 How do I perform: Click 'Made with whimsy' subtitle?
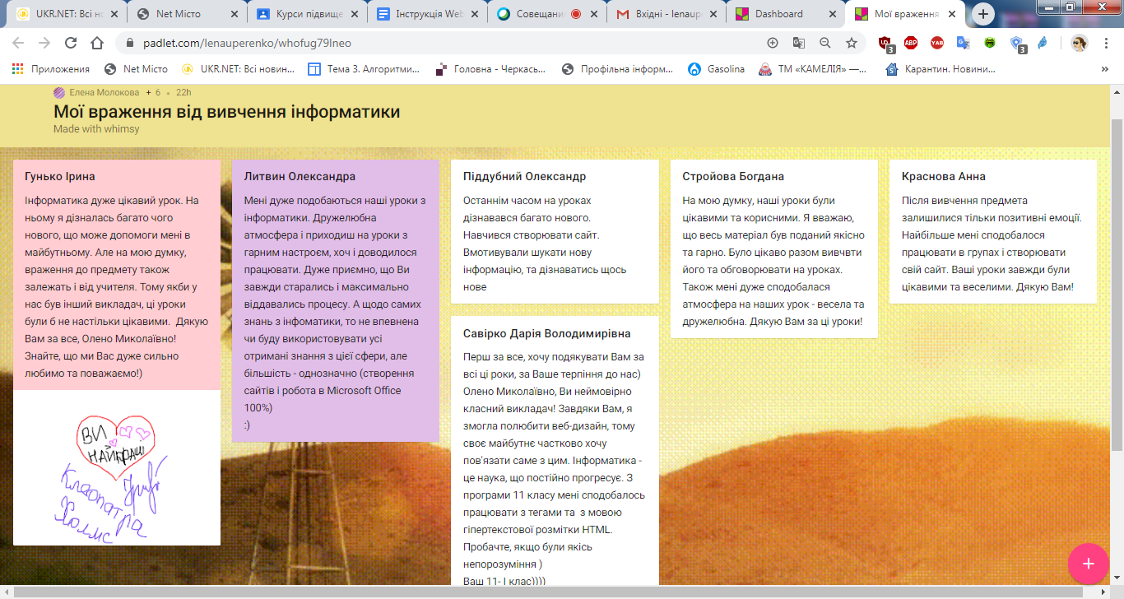[96, 129]
